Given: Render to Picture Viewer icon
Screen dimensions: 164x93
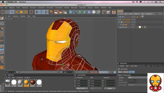Looking at the screenshot, I should coord(60,12).
